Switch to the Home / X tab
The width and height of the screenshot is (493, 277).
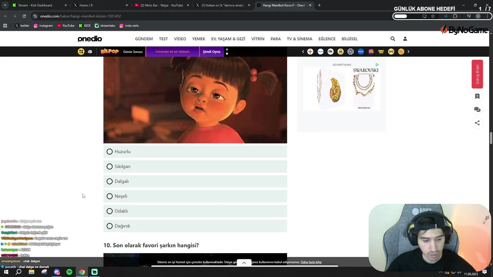point(100,5)
